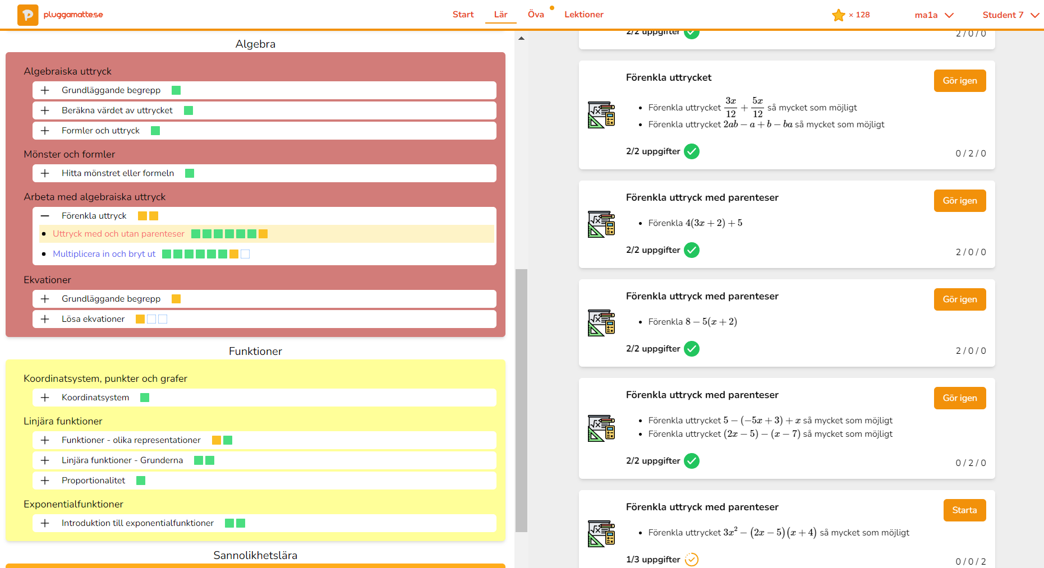Click the left panel vertical scrollbar thumb
This screenshot has width=1044, height=568.
(x=521, y=400)
